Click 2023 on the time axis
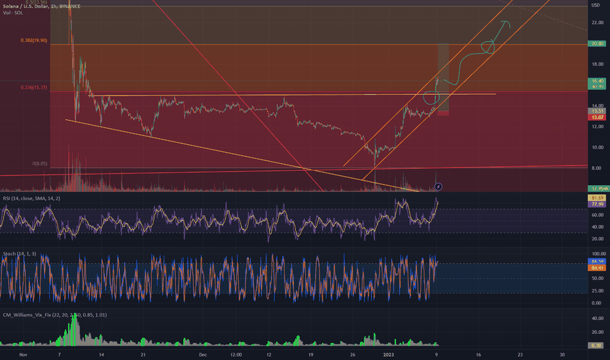 (x=388, y=355)
